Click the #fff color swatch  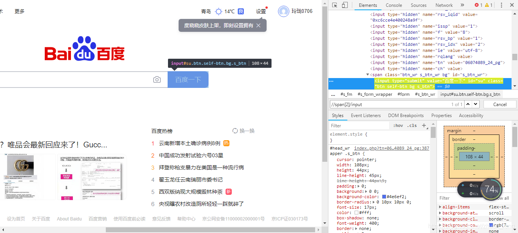tap(356, 213)
